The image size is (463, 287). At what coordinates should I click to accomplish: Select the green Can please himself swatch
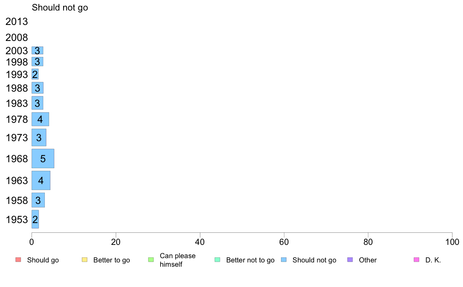[x=151, y=260]
